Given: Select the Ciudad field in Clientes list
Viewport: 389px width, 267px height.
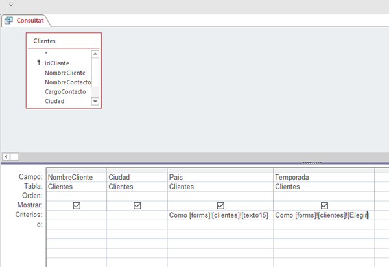Looking at the screenshot, I should click(x=54, y=101).
